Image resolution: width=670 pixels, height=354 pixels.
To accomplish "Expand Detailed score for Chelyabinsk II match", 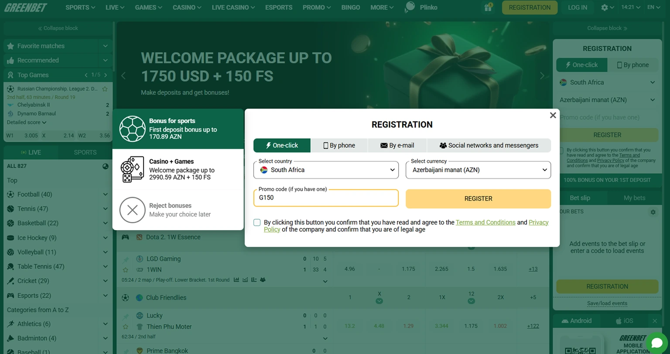I will tap(27, 123).
